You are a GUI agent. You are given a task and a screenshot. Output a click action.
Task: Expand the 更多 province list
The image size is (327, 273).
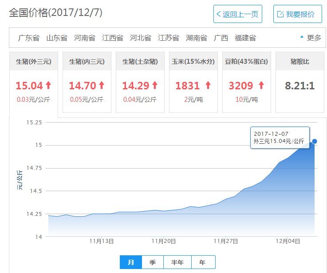point(311,38)
